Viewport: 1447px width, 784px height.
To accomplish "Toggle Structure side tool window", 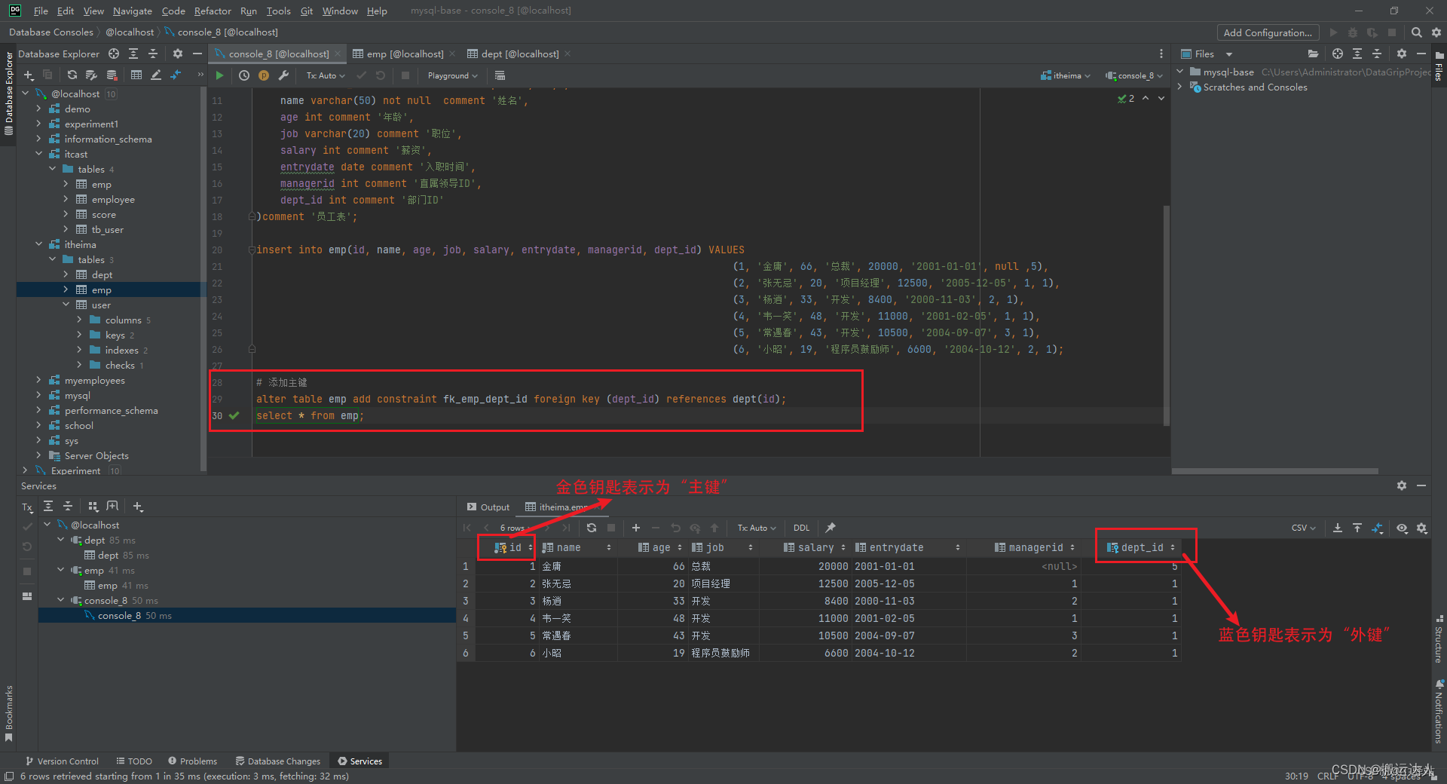I will [1439, 639].
